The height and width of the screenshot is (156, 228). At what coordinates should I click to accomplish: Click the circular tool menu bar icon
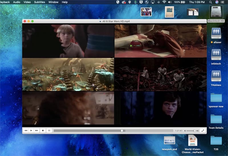[x=147, y=2]
